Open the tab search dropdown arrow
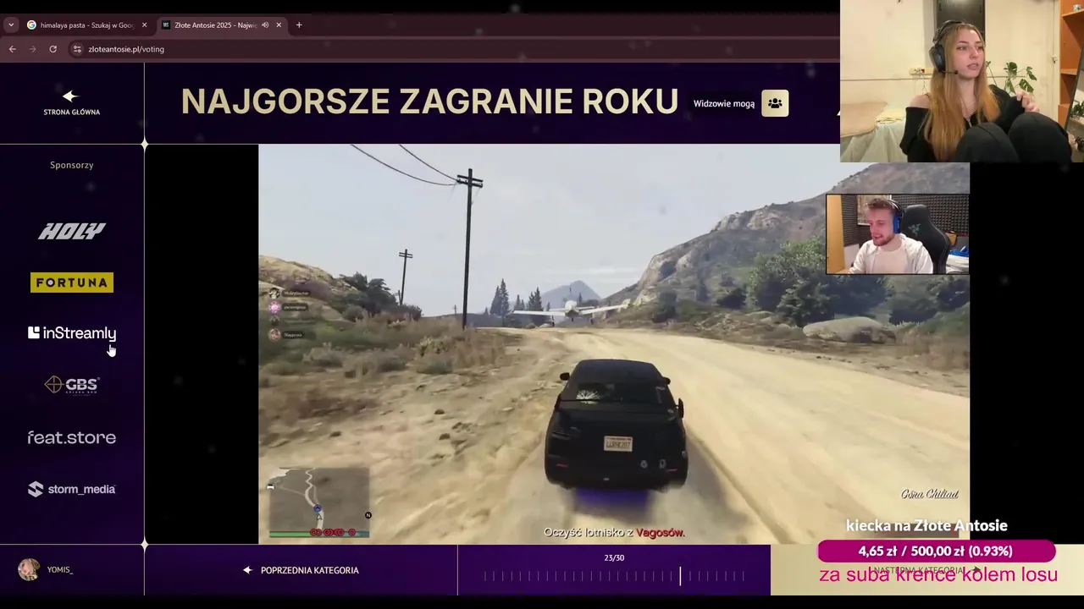 pos(11,25)
